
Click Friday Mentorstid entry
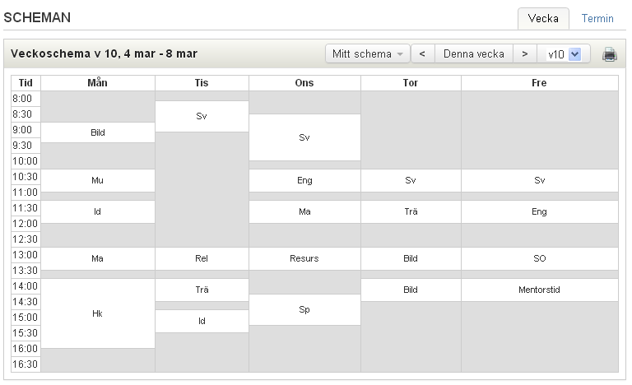click(x=540, y=290)
